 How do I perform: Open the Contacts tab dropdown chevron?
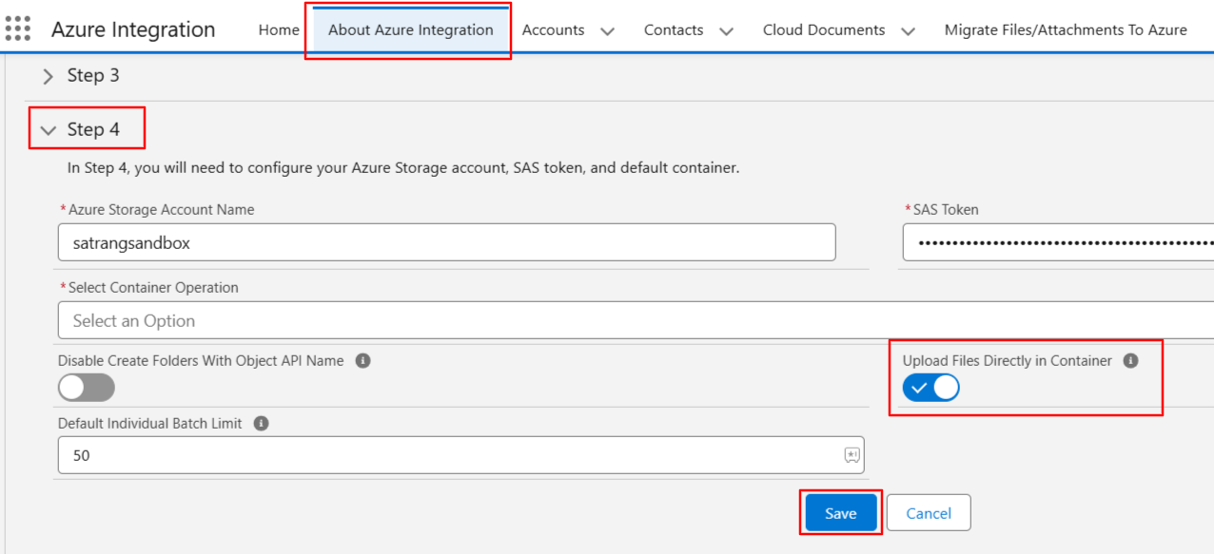(x=727, y=30)
